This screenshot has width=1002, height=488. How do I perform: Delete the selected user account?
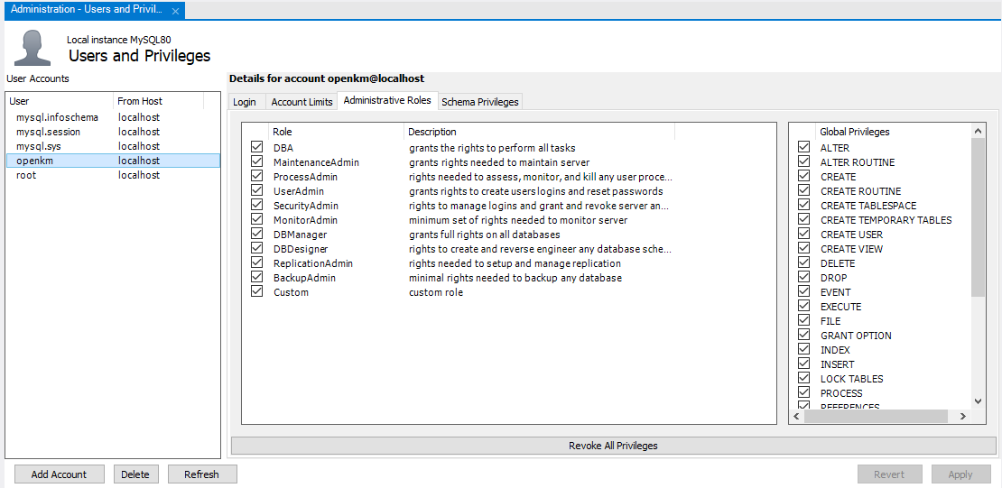135,474
